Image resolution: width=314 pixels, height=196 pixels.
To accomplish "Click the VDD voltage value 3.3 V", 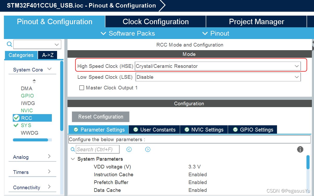I will coord(194,167).
